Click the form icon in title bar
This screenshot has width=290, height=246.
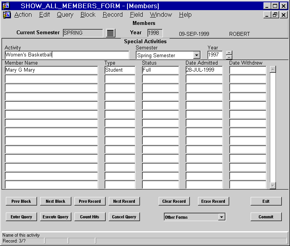click(x=6, y=6)
